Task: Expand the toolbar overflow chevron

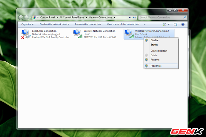Action: point(144,24)
